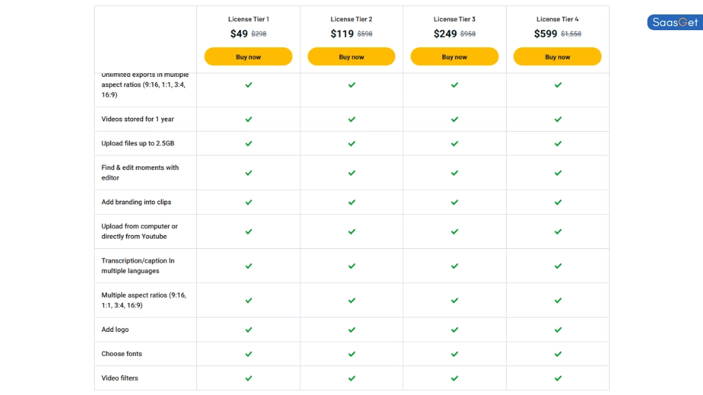Image resolution: width=703 pixels, height=395 pixels.
Task: Click the Upload from computer or Youtube label
Action: coord(139,231)
